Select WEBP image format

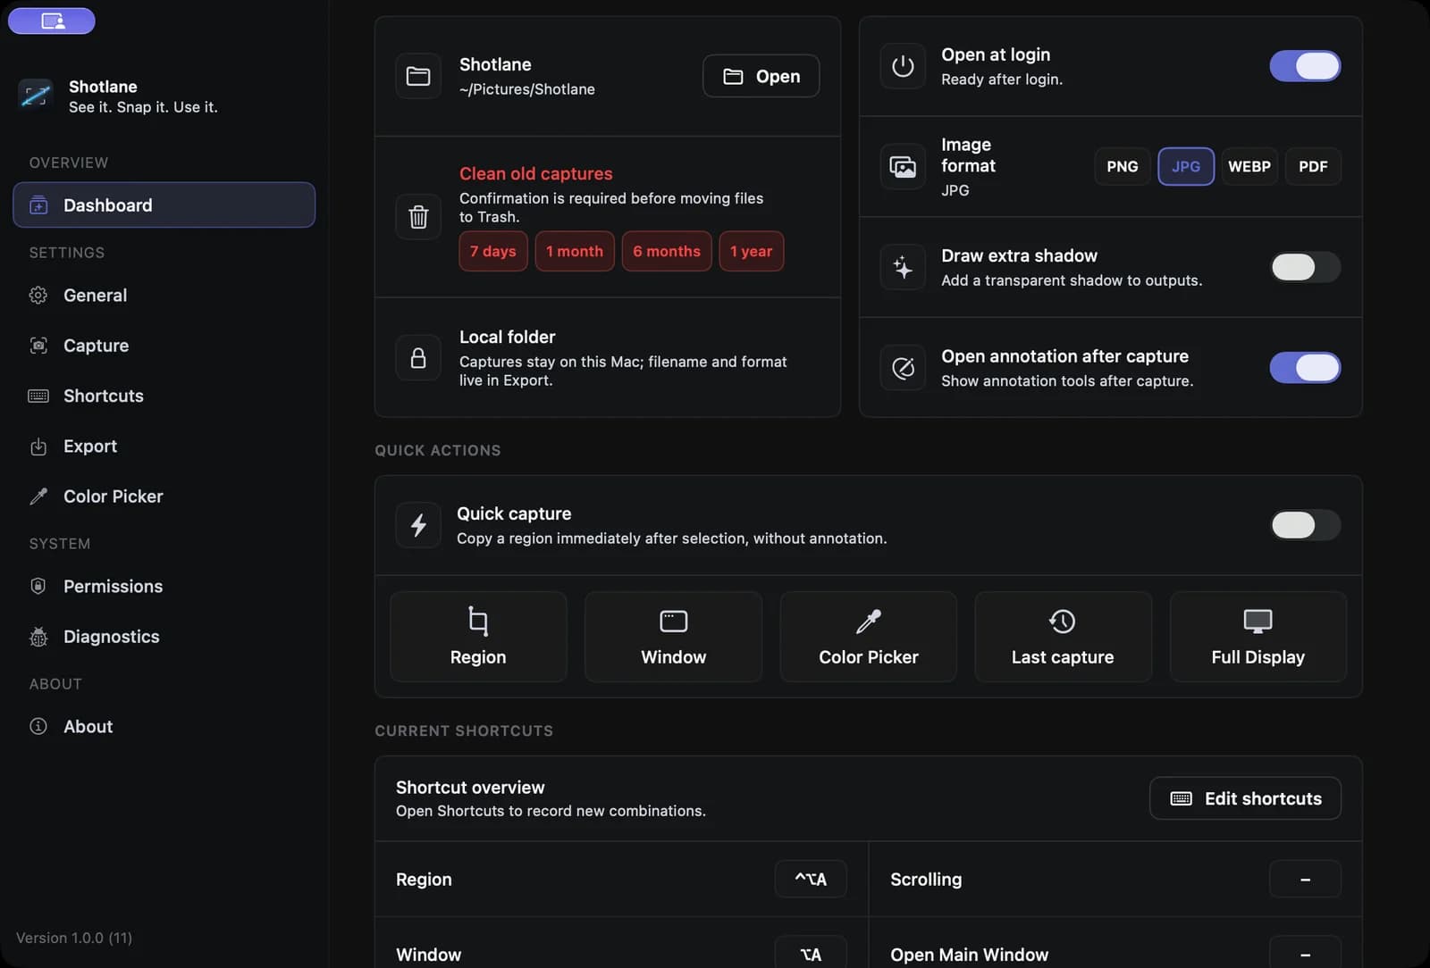point(1249,166)
